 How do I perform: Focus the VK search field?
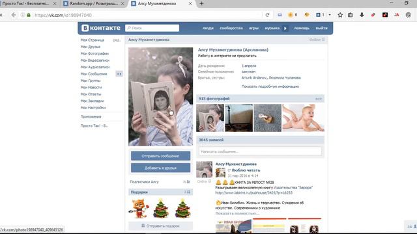click(152, 28)
